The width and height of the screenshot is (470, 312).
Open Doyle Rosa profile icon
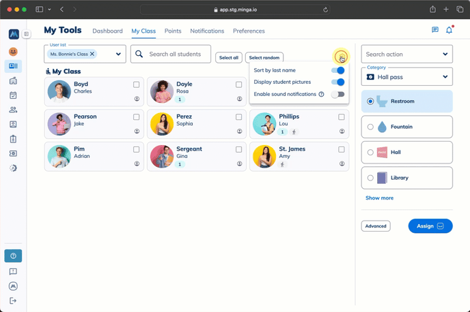pyautogui.click(x=240, y=99)
